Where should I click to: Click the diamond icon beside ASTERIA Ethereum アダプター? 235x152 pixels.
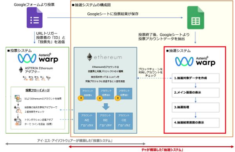(x=21, y=70)
